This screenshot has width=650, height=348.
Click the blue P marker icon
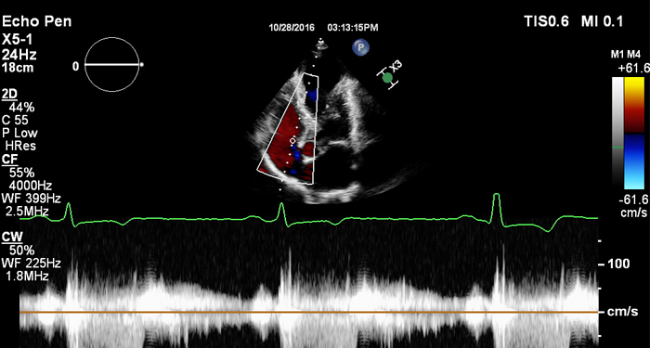(360, 47)
